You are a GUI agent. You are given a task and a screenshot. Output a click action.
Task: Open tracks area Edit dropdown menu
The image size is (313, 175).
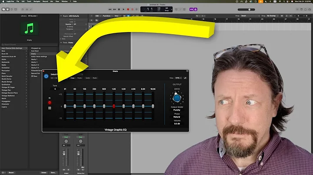tap(98, 16)
